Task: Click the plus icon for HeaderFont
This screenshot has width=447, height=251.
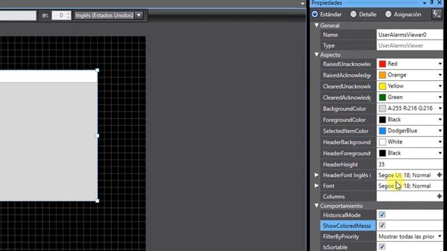Action: 439,175
